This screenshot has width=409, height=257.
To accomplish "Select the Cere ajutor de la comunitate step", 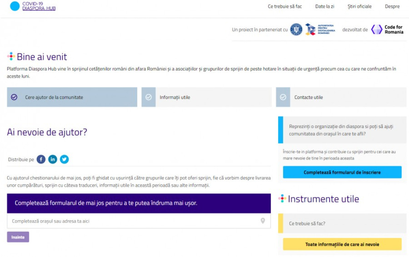I will pos(72,97).
